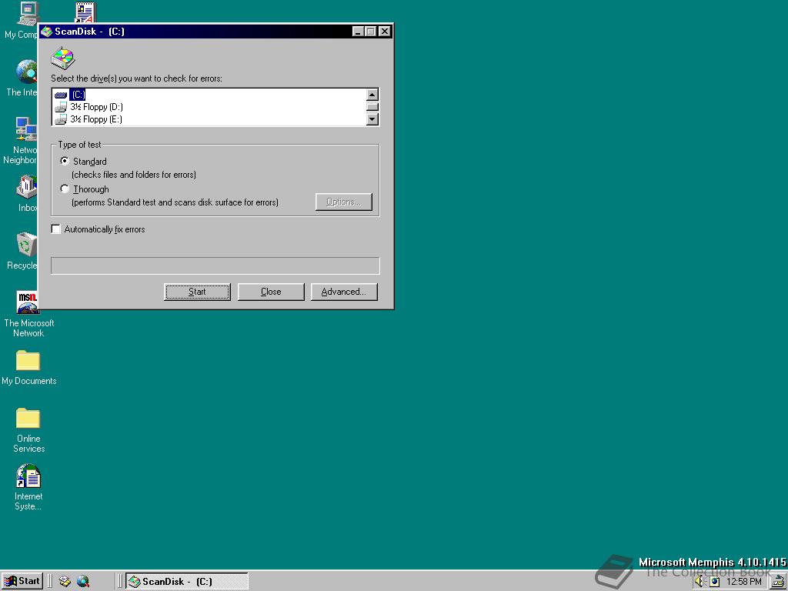Open the Advanced... settings
The height and width of the screenshot is (591, 788).
pos(344,292)
